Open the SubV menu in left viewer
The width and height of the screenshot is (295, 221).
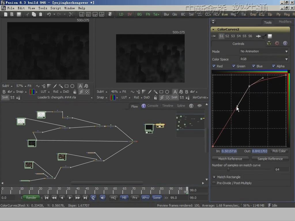point(7,86)
